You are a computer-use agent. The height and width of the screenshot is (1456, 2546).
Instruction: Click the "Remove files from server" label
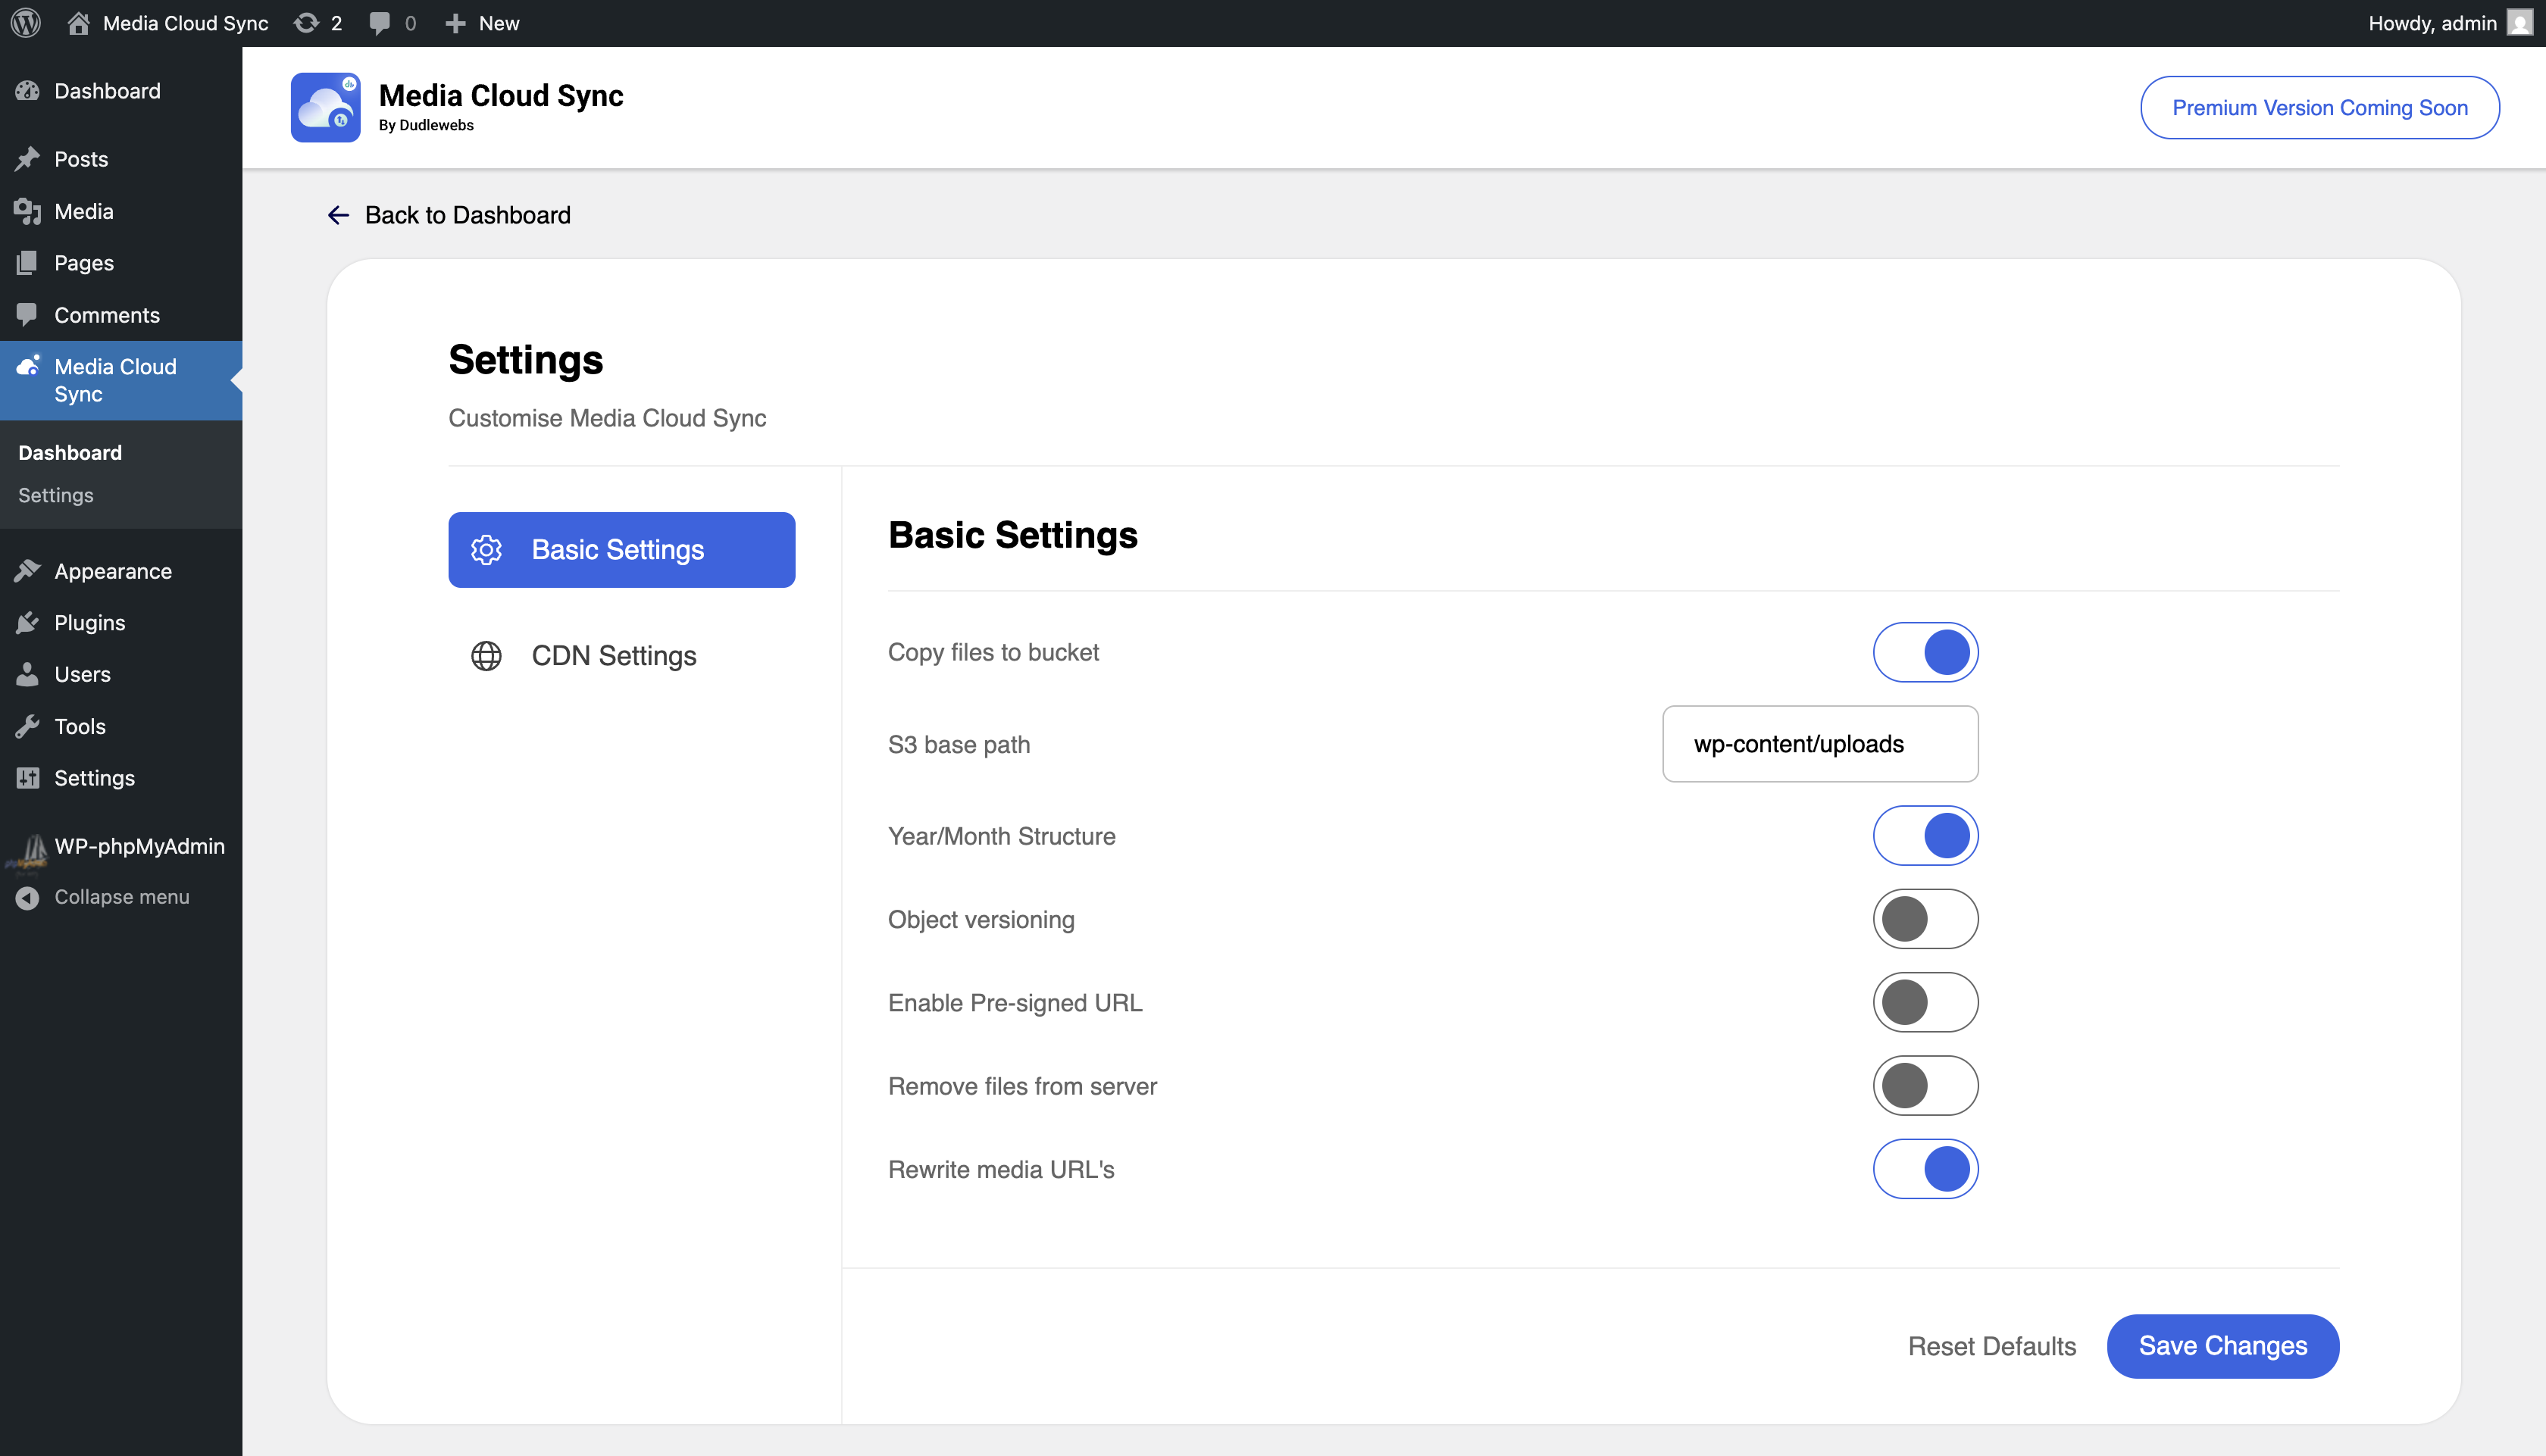click(1022, 1086)
